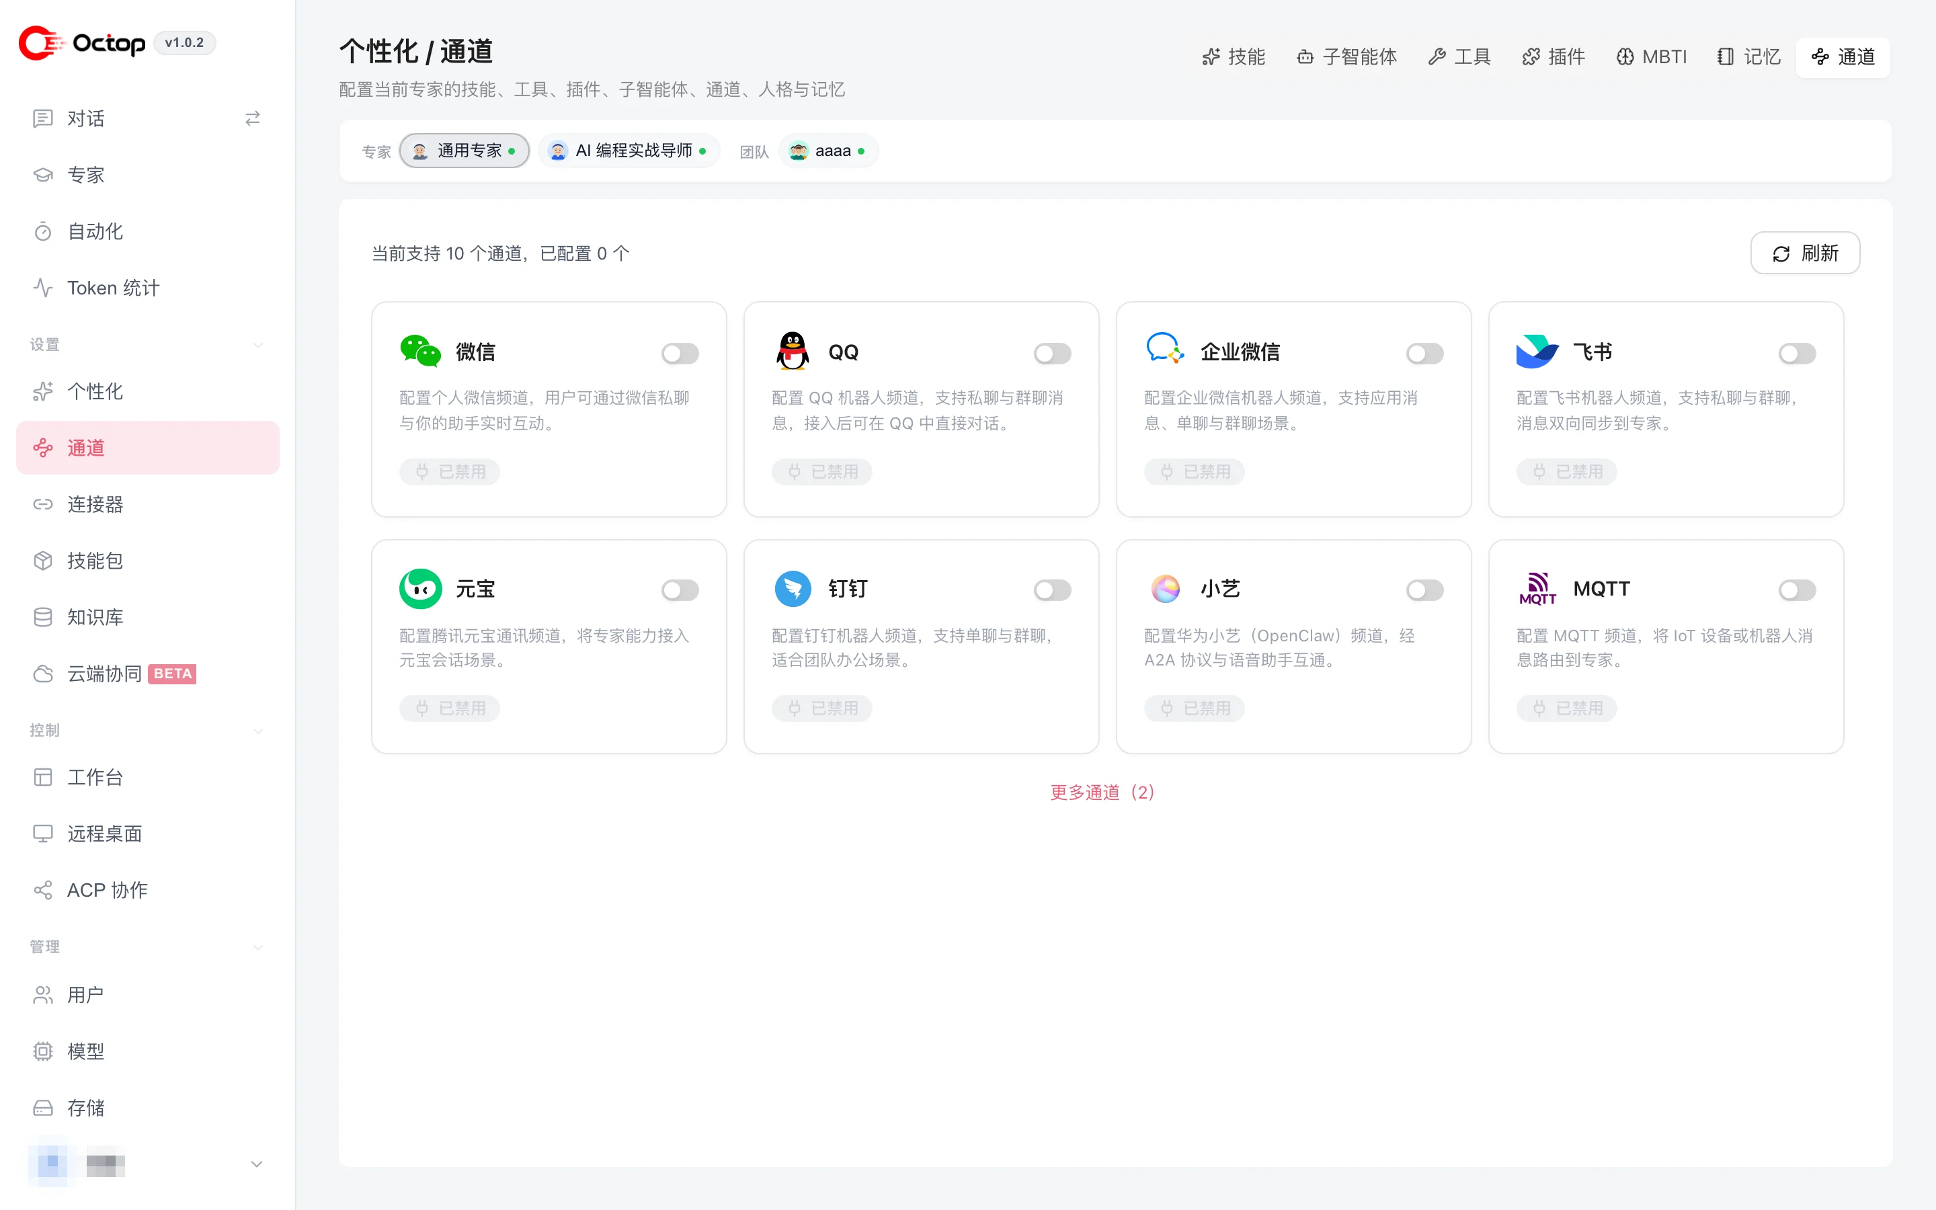This screenshot has width=1936, height=1210.
Task: Click the 企业微信 logo icon
Action: coord(1165,349)
